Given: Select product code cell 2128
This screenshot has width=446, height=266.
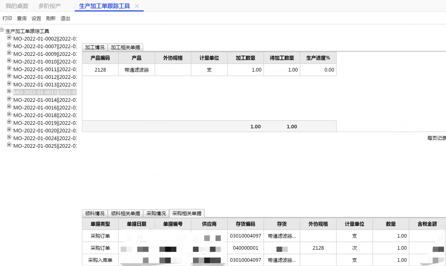Looking at the screenshot, I should [x=100, y=70].
